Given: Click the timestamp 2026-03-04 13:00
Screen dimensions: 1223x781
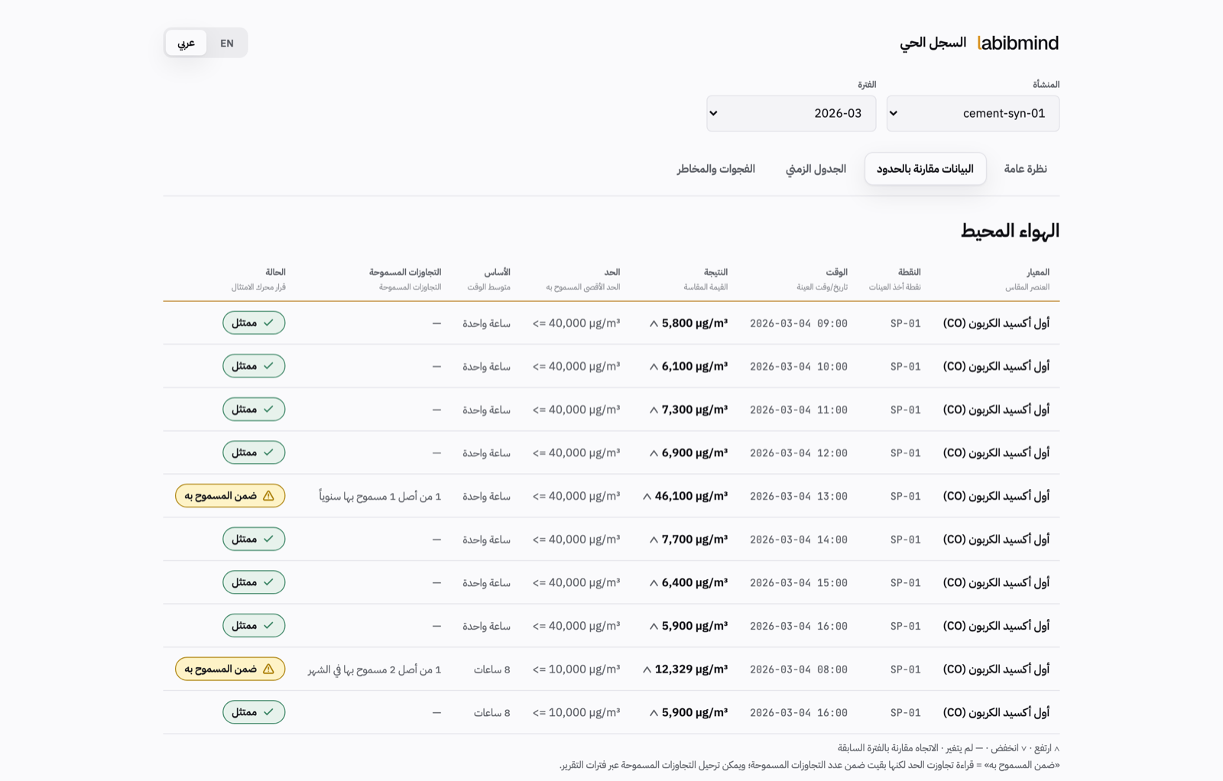Looking at the screenshot, I should click(799, 496).
